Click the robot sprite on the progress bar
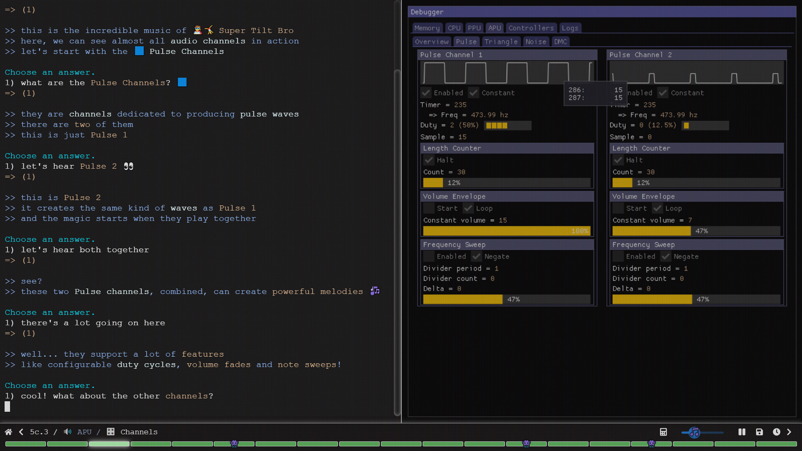The image size is (802, 451). (x=235, y=444)
